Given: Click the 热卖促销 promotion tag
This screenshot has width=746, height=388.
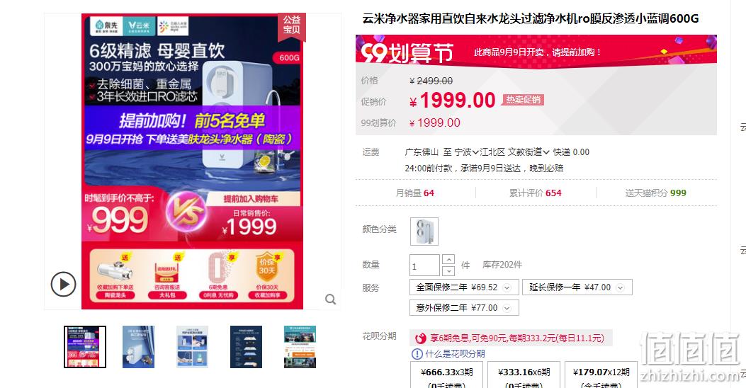Looking at the screenshot, I should click(x=523, y=99).
